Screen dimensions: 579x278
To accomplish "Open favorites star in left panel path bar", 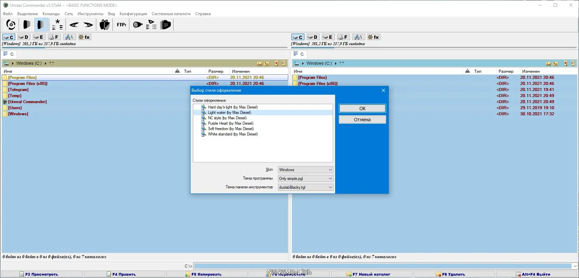I will click(277, 63).
